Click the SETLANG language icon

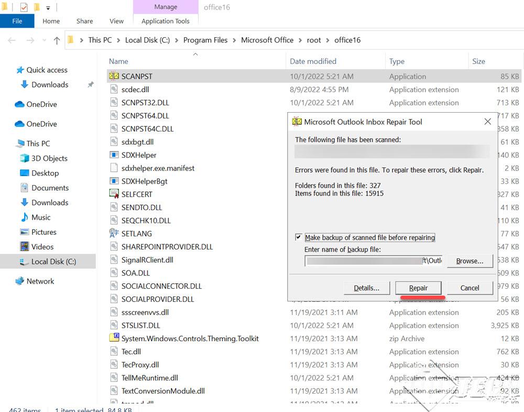click(114, 233)
